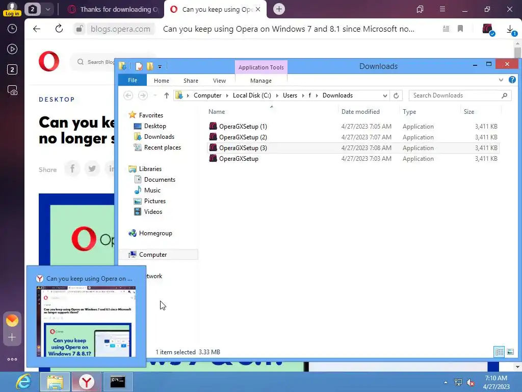Reload the blogs.opera.com page

point(59,29)
